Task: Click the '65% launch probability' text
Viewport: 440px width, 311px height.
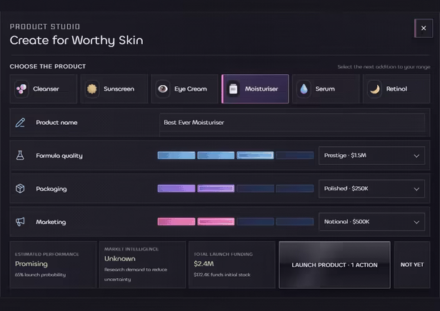Action: (x=41, y=275)
